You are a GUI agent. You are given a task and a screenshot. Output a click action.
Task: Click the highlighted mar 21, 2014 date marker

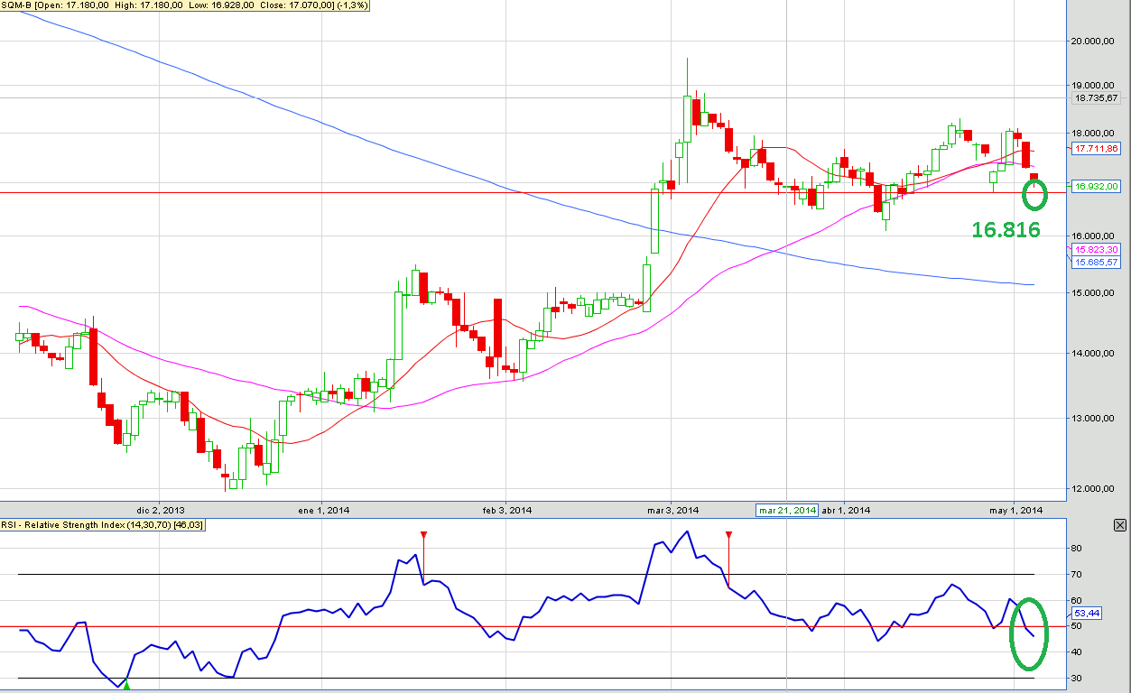(786, 511)
